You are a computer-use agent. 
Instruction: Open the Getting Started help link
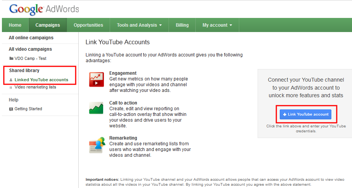coord(28,109)
